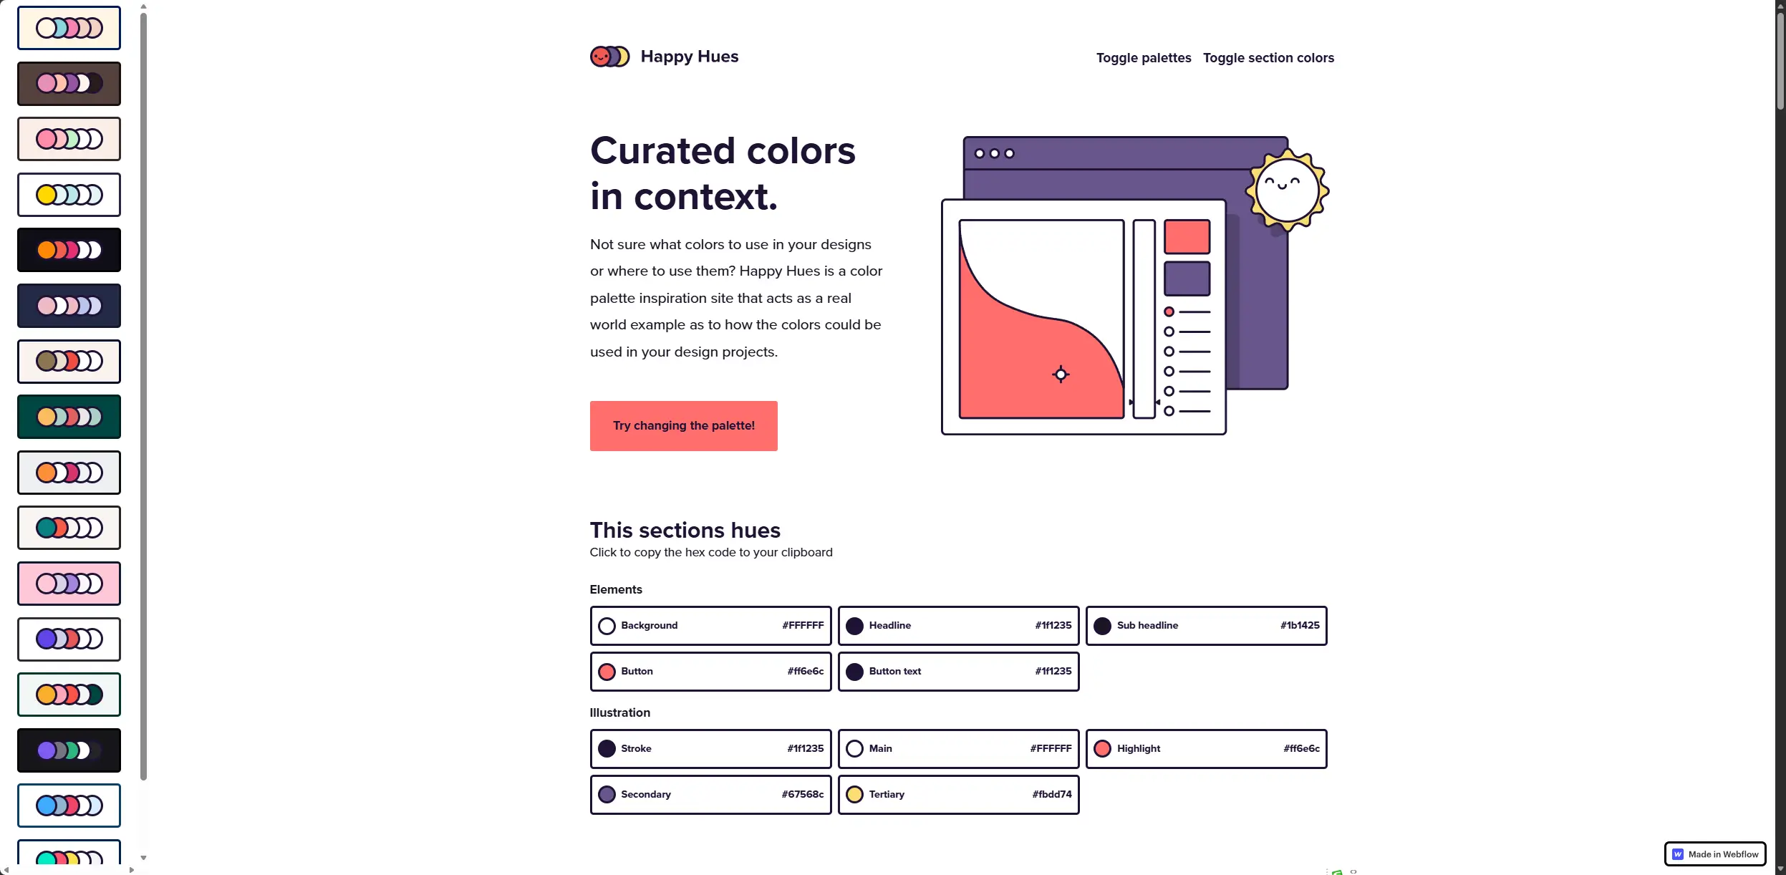Open the Made in Webflow link
The image size is (1786, 875).
[x=1715, y=854]
